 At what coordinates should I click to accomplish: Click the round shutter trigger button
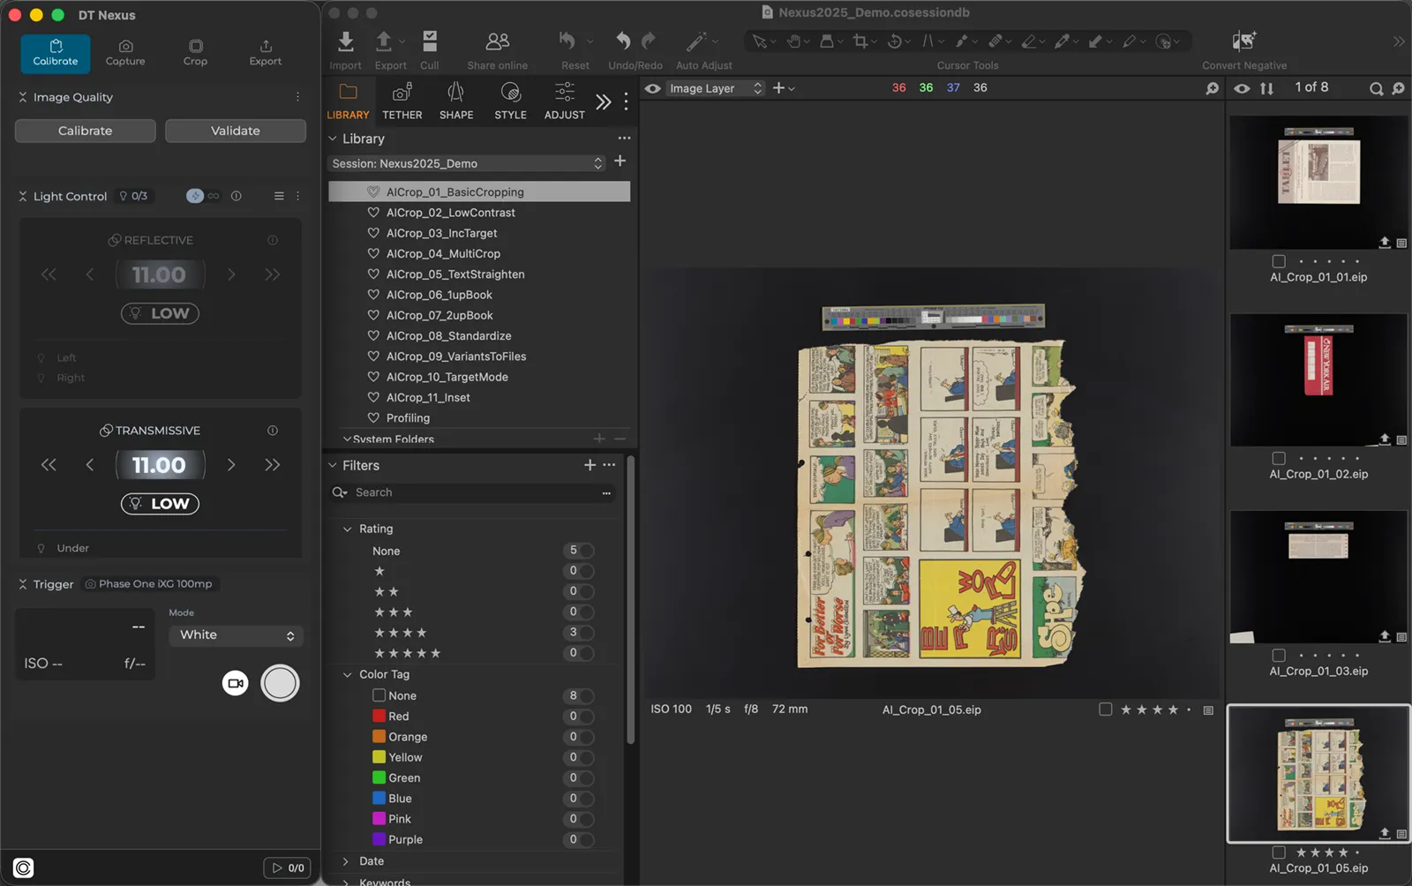[280, 683]
